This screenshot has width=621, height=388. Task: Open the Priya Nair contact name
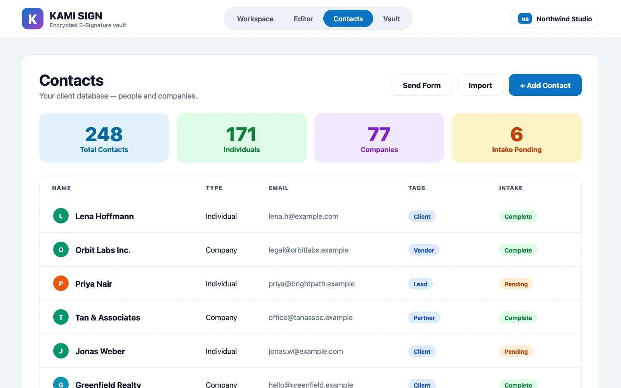tap(94, 284)
